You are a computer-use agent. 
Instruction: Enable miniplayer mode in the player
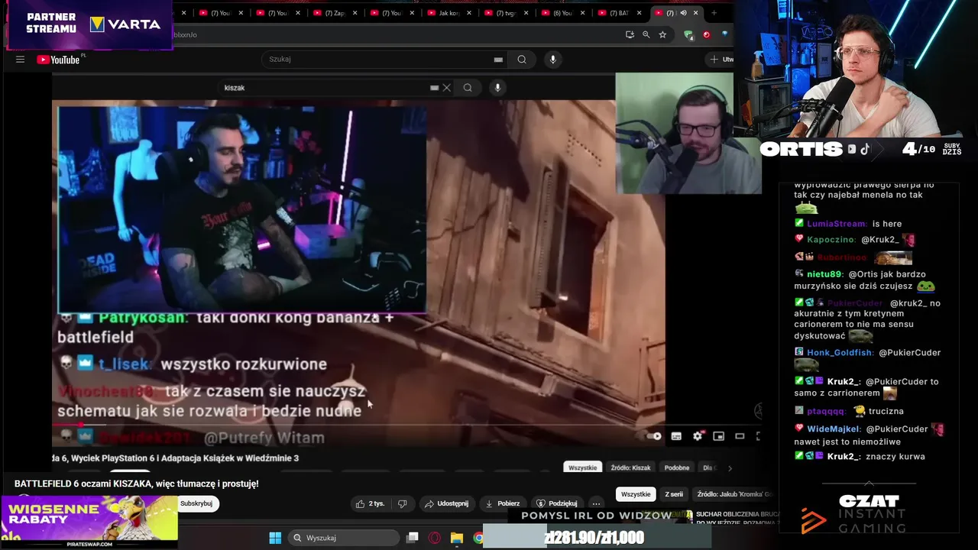click(x=718, y=436)
